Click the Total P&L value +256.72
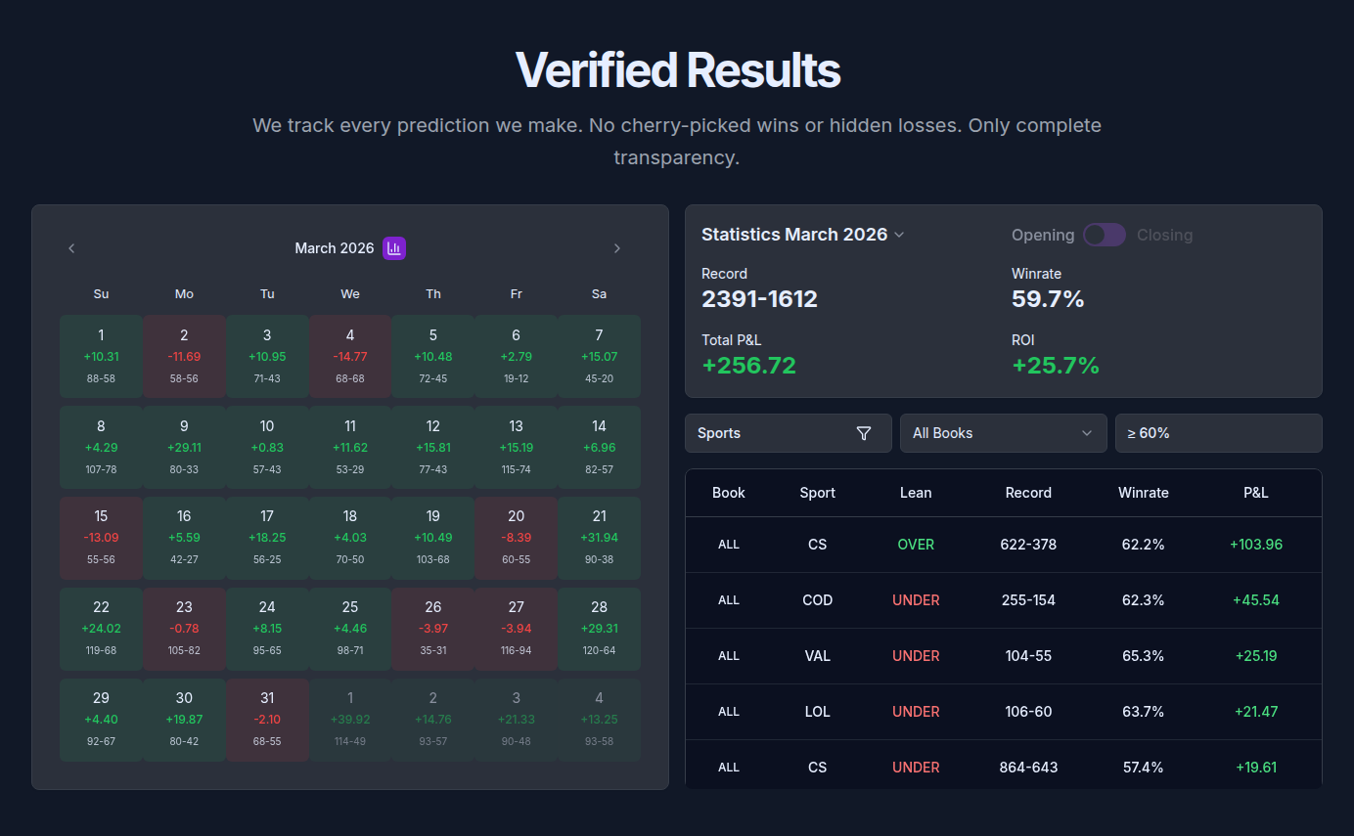This screenshot has width=1354, height=836. click(749, 364)
